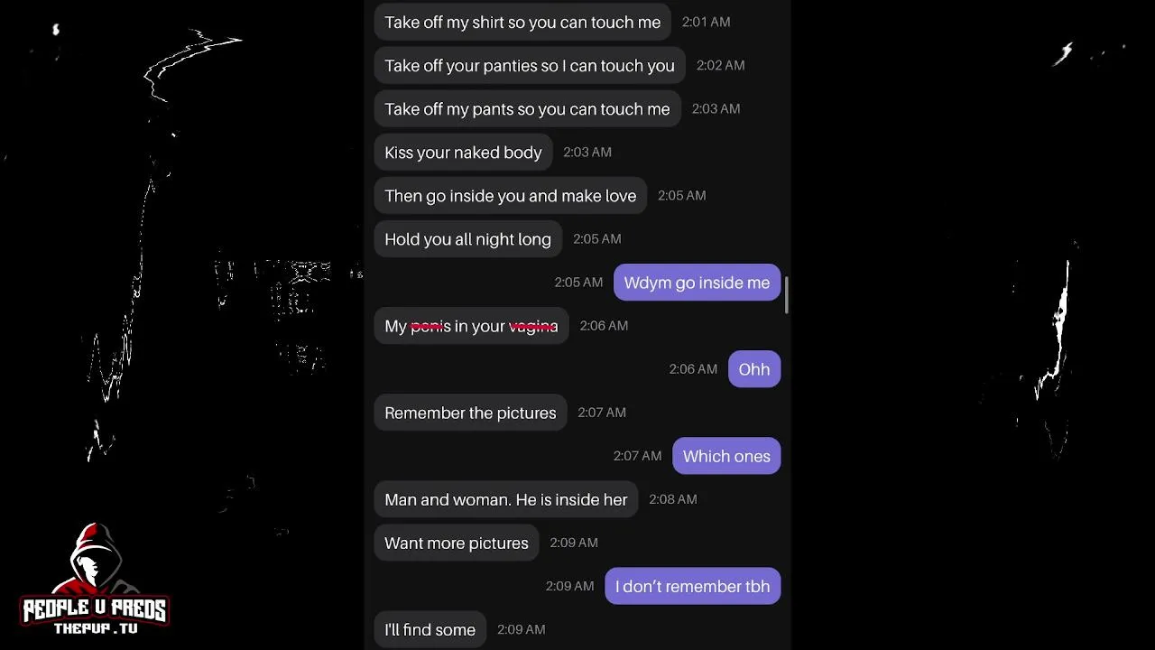Image resolution: width=1155 pixels, height=650 pixels.
Task: Click the 2:01 AM timestamp
Action: point(707,22)
